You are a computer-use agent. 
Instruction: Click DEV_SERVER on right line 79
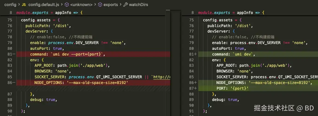[269, 43]
